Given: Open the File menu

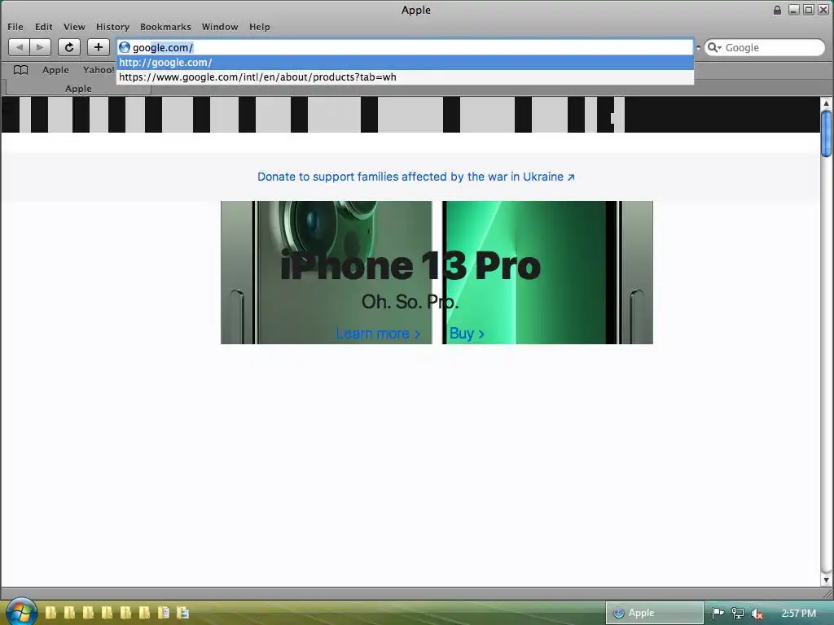Looking at the screenshot, I should [x=15, y=27].
